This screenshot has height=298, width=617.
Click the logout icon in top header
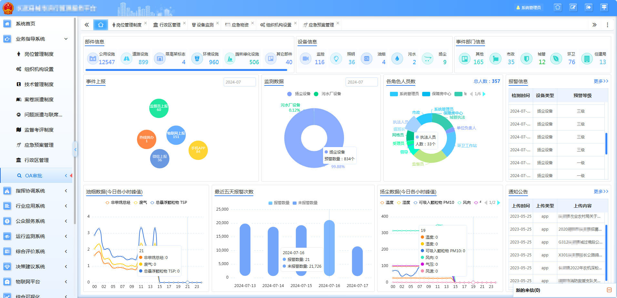(x=589, y=7)
